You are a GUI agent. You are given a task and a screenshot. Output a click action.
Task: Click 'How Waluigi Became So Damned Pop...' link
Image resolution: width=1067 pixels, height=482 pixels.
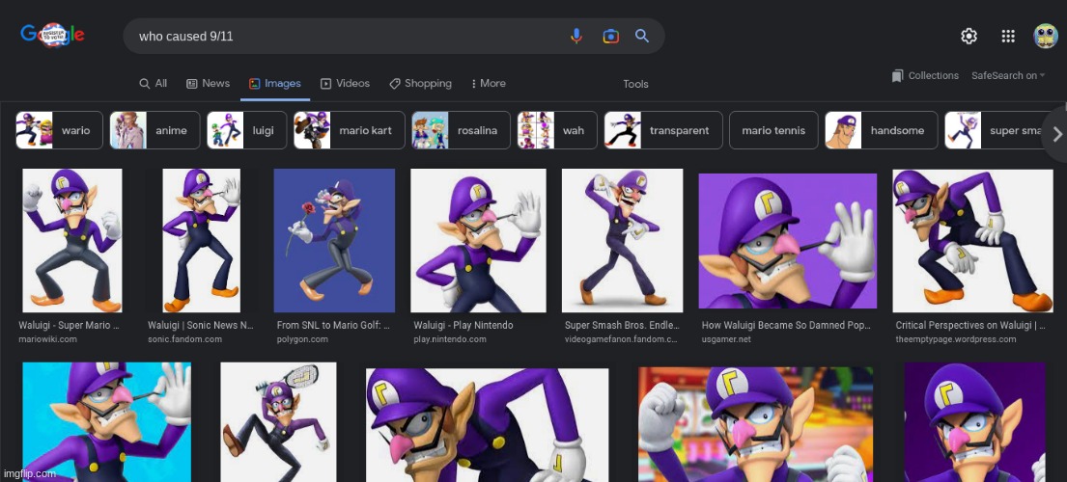(787, 325)
